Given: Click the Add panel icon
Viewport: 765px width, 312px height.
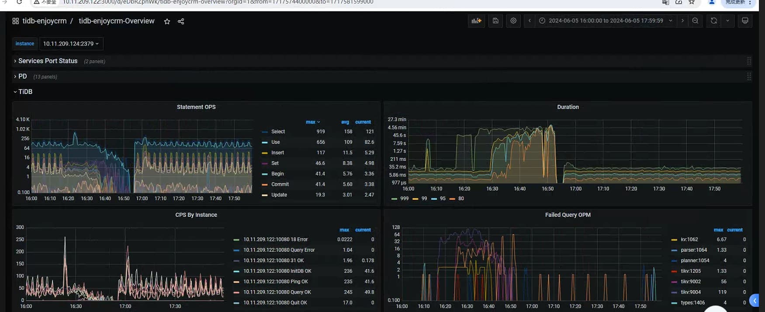Looking at the screenshot, I should point(476,21).
